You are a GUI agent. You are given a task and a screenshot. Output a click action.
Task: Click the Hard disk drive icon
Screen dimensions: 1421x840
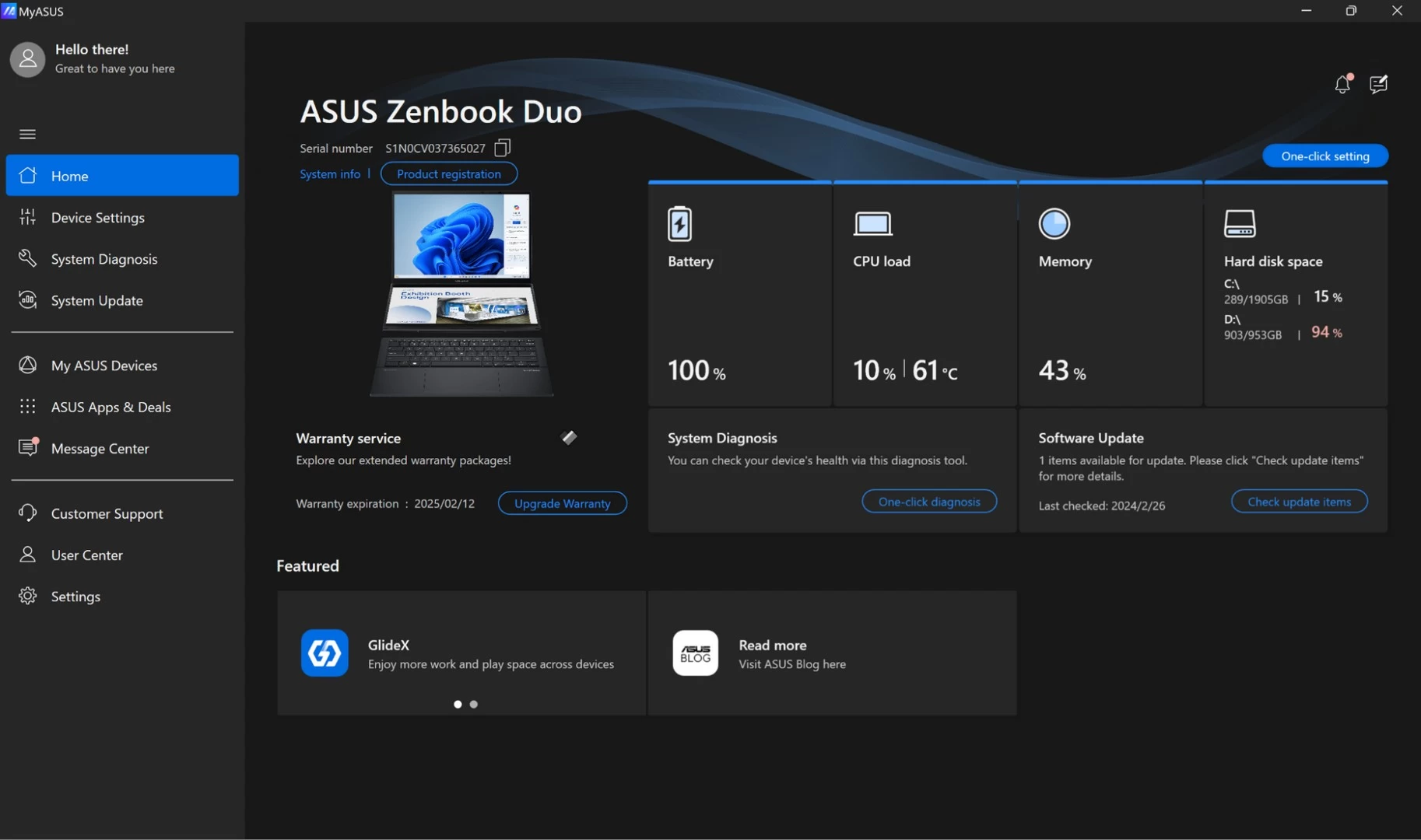coord(1240,224)
